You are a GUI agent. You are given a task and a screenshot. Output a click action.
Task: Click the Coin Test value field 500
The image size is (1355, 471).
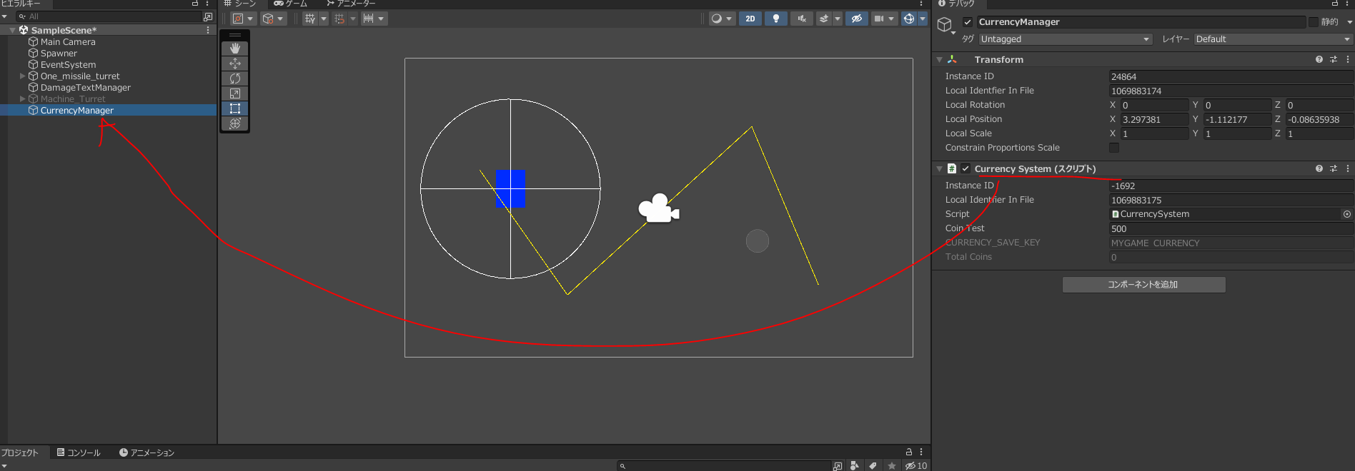[1231, 228]
